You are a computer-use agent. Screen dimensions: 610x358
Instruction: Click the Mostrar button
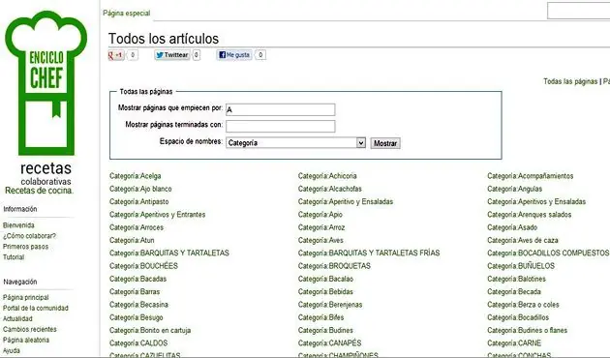(x=385, y=143)
